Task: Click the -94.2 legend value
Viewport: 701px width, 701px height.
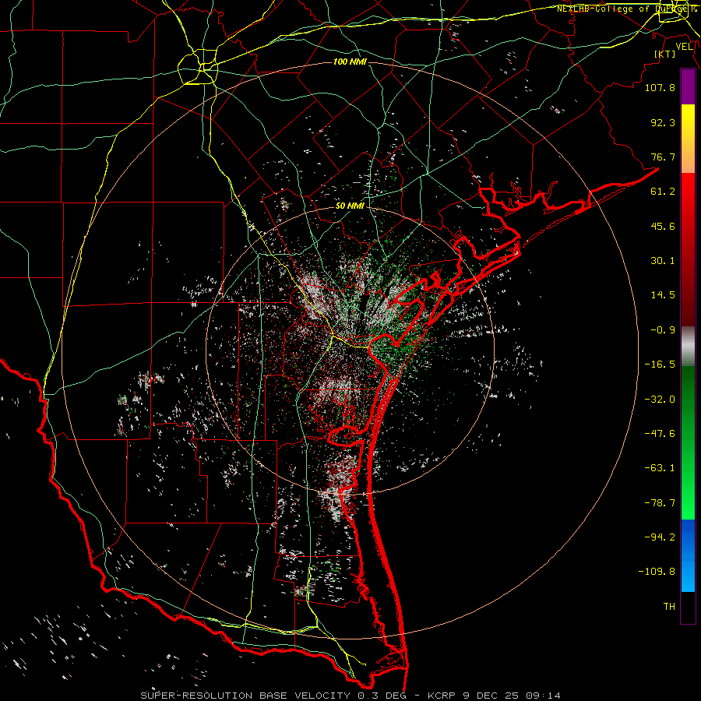Action: tap(660, 537)
